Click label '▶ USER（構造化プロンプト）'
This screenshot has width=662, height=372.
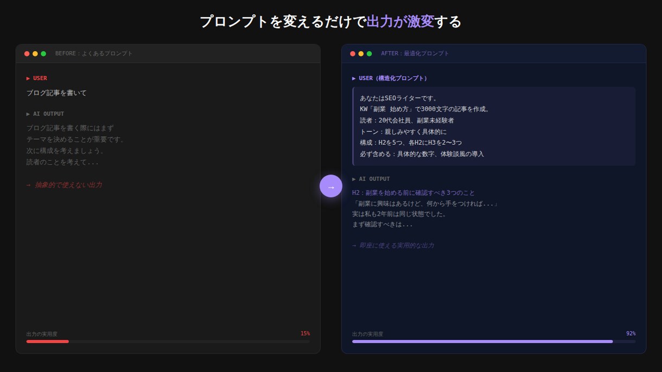(x=391, y=78)
